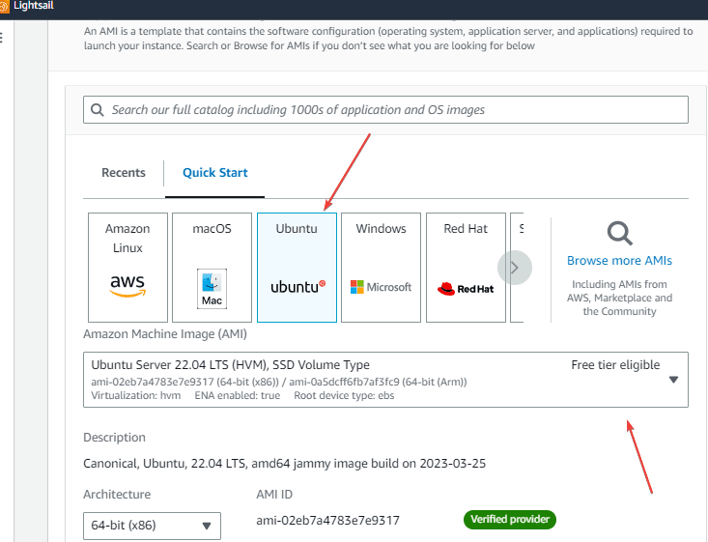Click the Red Hat fedora logo
The width and height of the screenshot is (708, 542).
pyautogui.click(x=466, y=289)
